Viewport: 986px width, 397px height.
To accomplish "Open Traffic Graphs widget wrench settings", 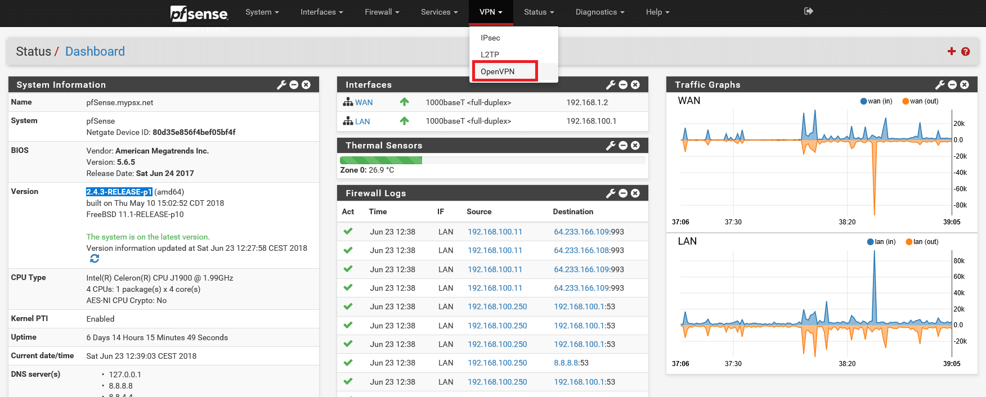I will (x=940, y=85).
